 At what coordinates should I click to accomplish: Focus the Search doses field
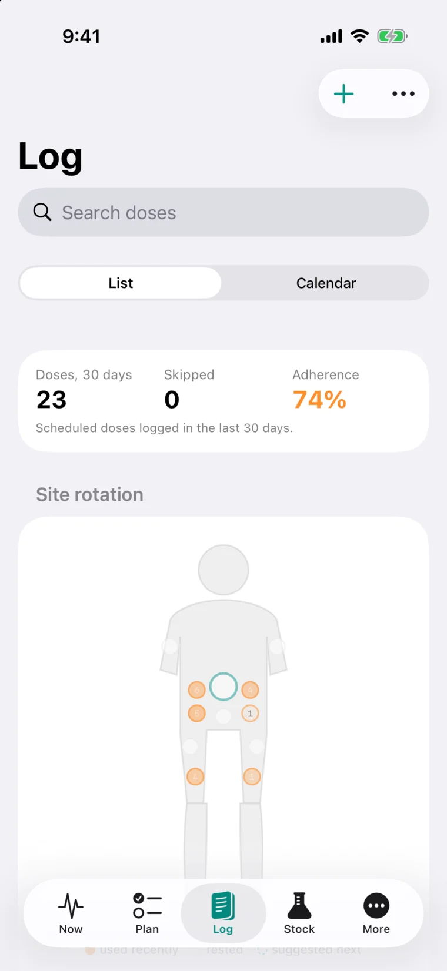223,212
